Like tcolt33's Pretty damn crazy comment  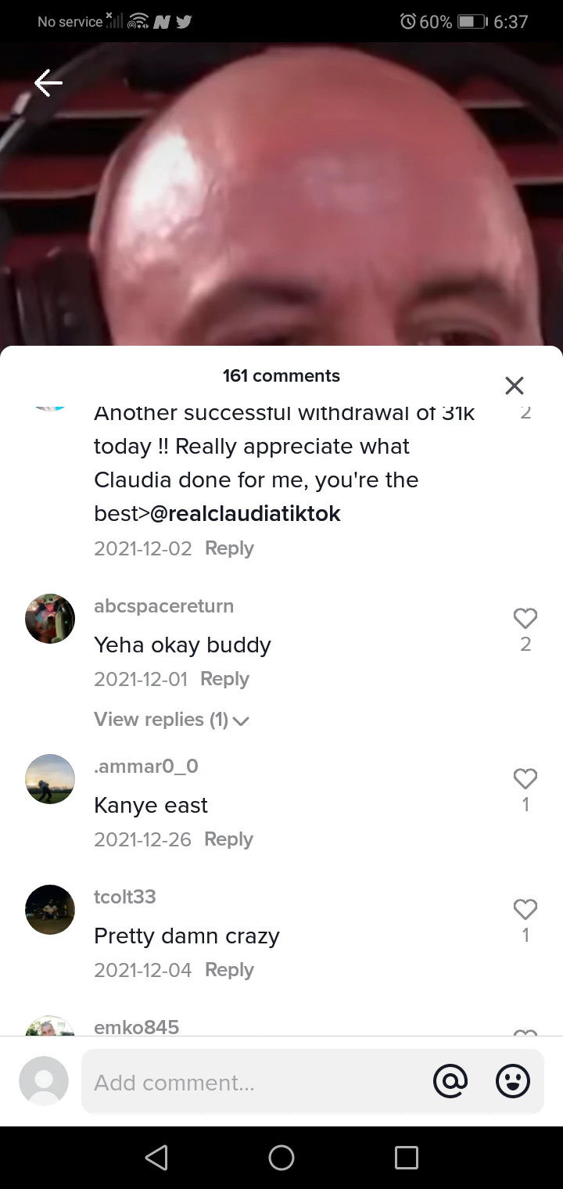(525, 909)
